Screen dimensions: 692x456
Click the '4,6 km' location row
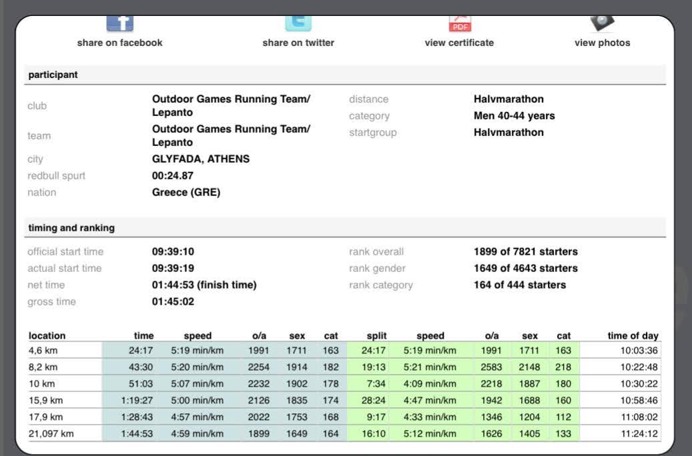tap(43, 351)
